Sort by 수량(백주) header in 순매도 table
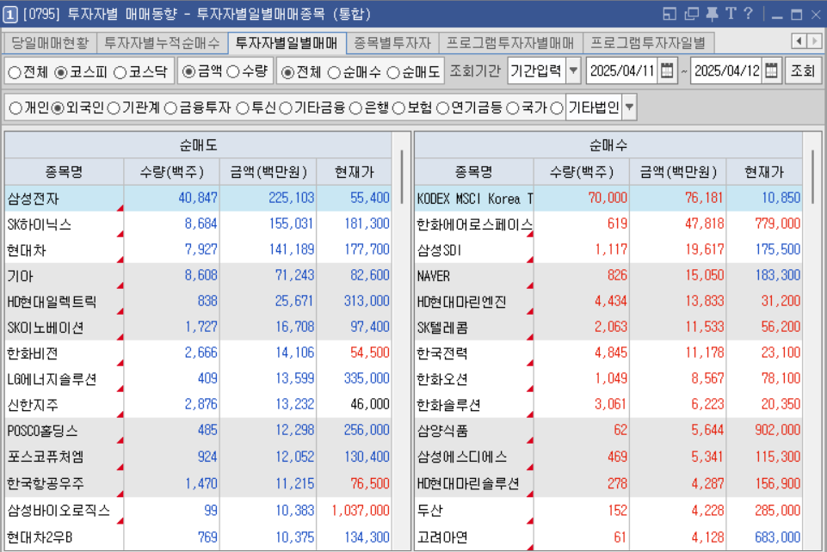Screen dimensions: 827x552 point(172,172)
